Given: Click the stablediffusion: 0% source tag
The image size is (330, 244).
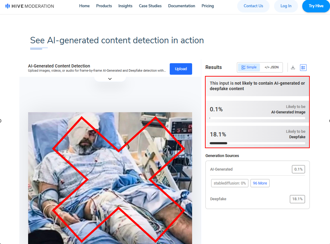Looking at the screenshot, I should [x=230, y=183].
